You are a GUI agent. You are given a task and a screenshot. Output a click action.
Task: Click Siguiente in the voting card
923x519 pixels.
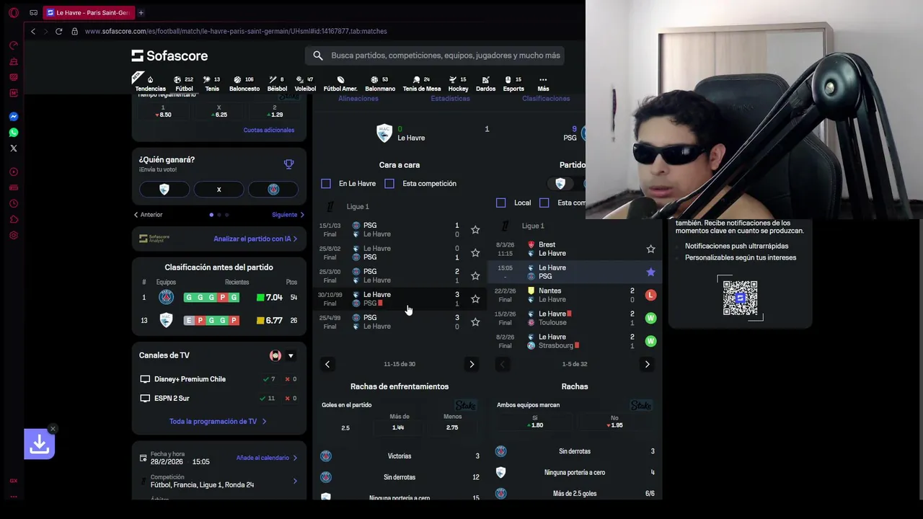[x=288, y=215]
